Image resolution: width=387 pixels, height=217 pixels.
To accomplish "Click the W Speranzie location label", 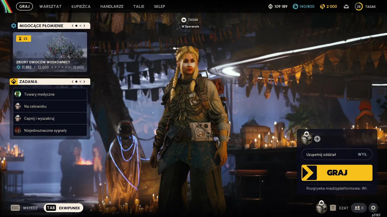I will (190, 27).
